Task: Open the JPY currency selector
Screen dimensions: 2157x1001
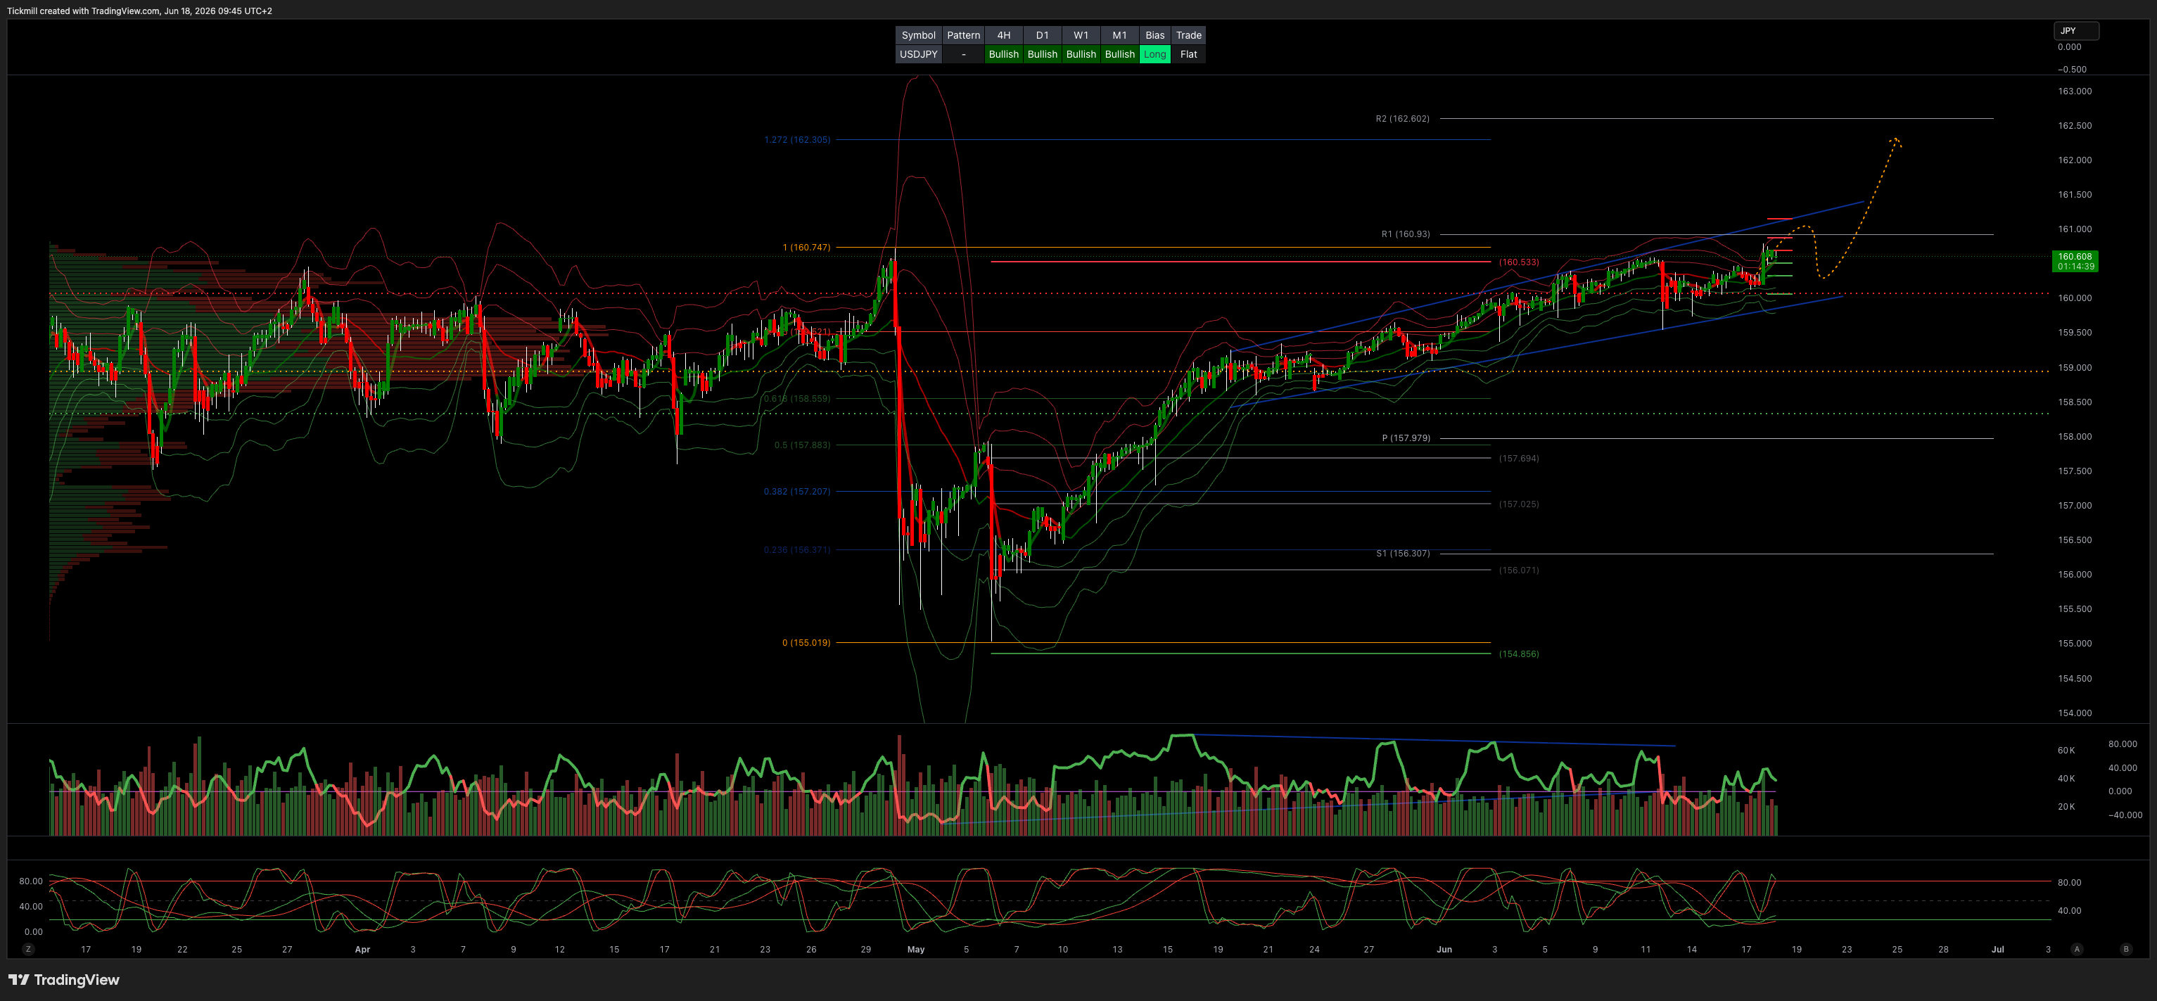Action: (x=2076, y=31)
